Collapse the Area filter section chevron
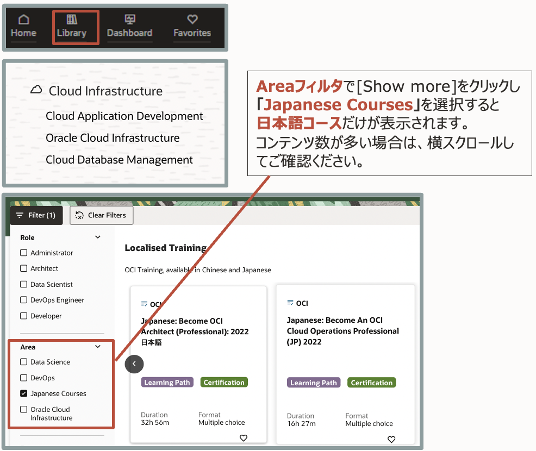Image resolution: width=536 pixels, height=451 pixels. [x=98, y=347]
